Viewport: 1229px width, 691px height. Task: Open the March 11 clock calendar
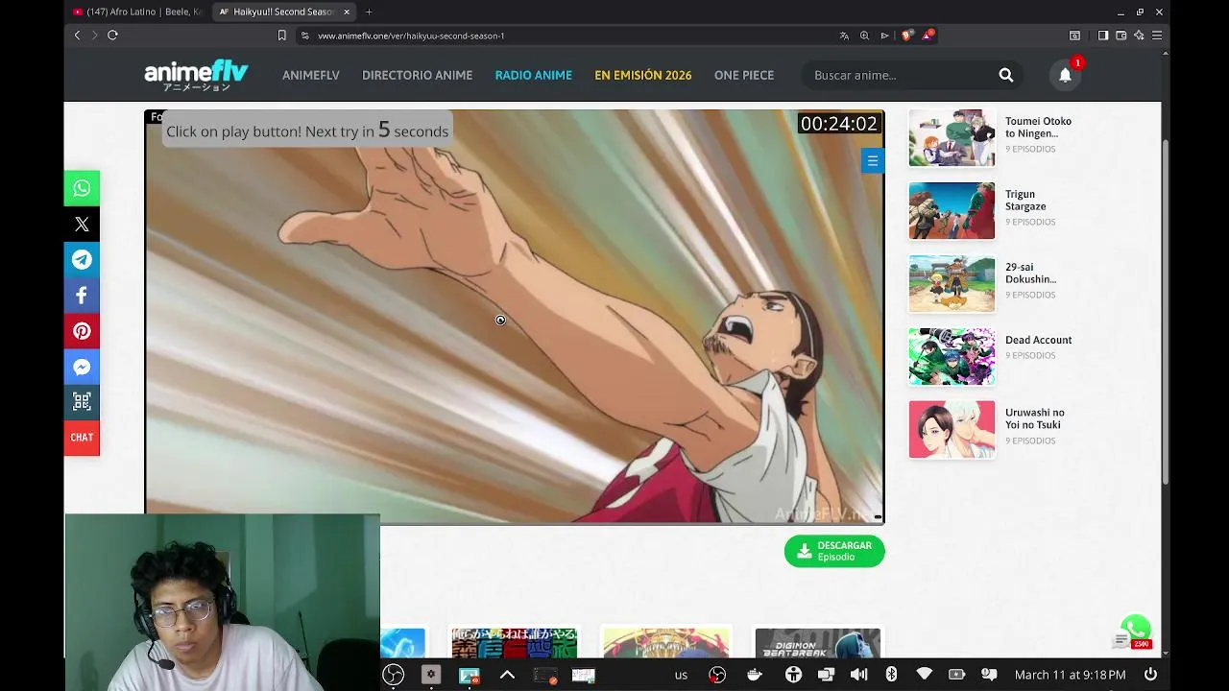click(1070, 675)
